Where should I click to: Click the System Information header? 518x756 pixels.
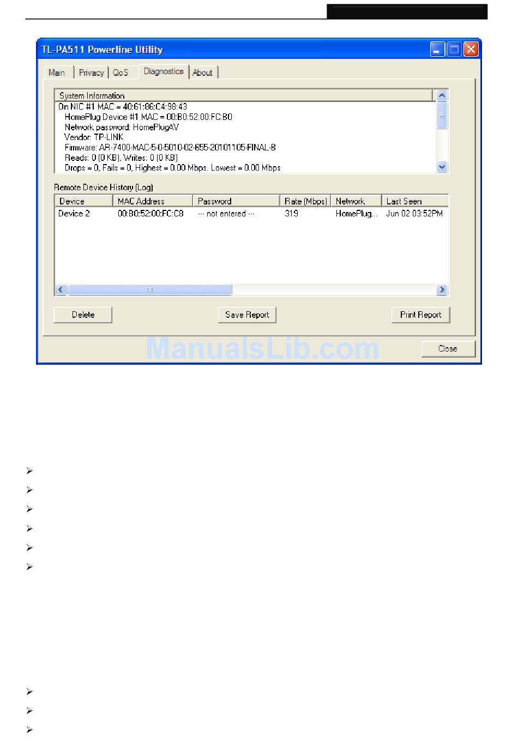pyautogui.click(x=244, y=95)
